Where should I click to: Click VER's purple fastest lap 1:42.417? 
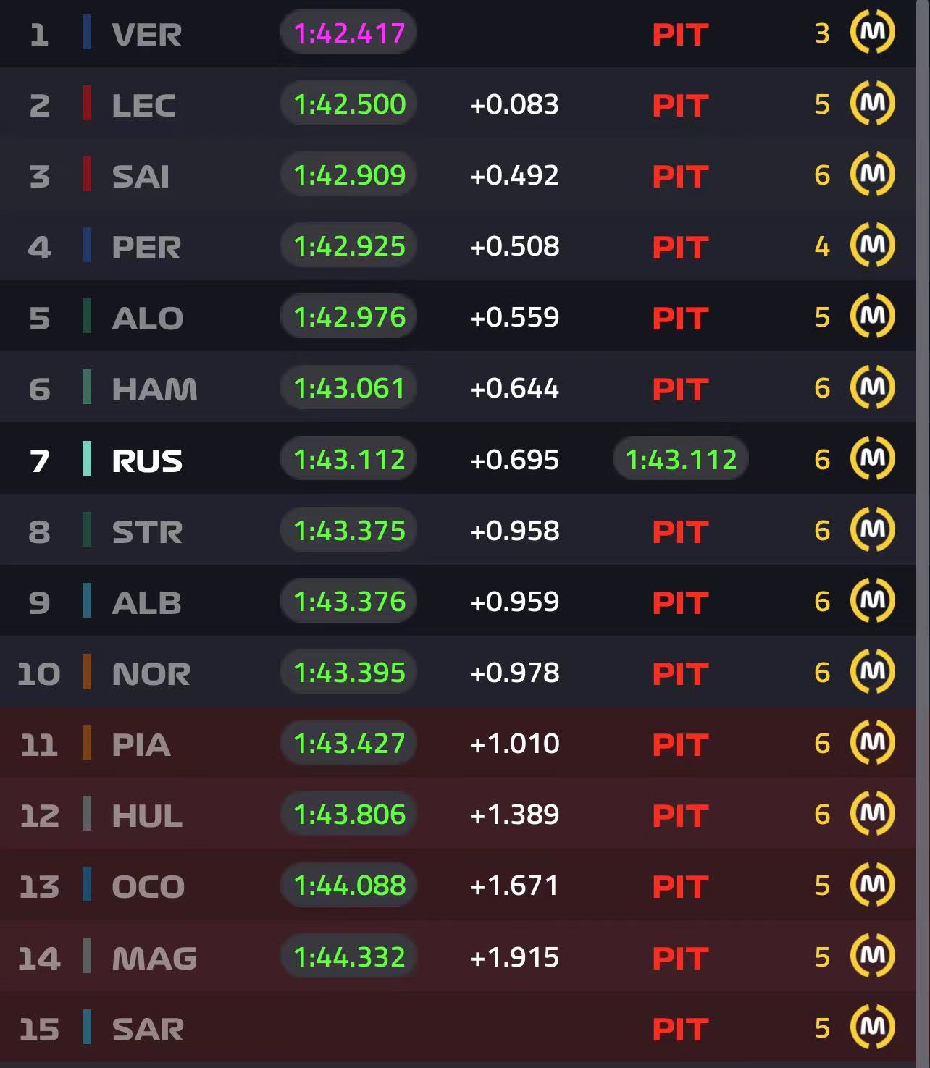[x=348, y=33]
